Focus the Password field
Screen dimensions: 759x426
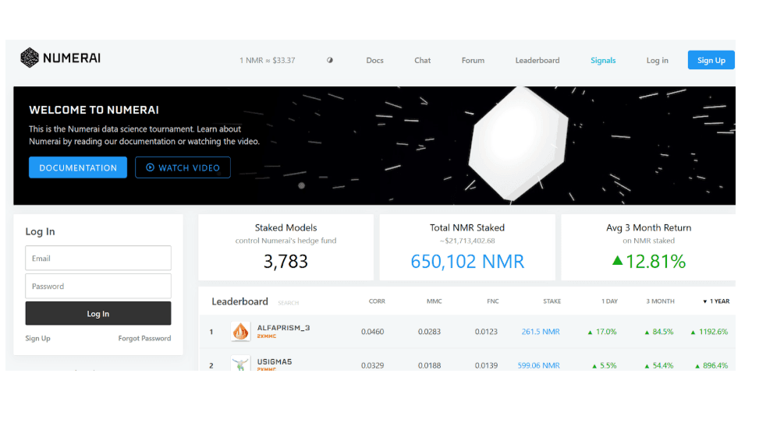(98, 286)
